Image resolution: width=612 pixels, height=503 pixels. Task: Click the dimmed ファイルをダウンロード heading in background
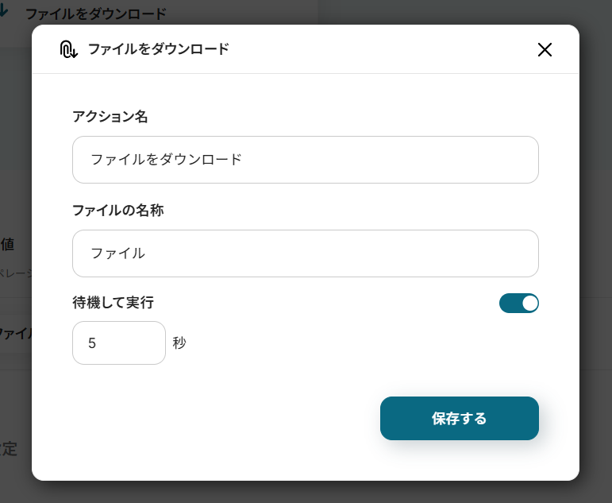point(96,14)
